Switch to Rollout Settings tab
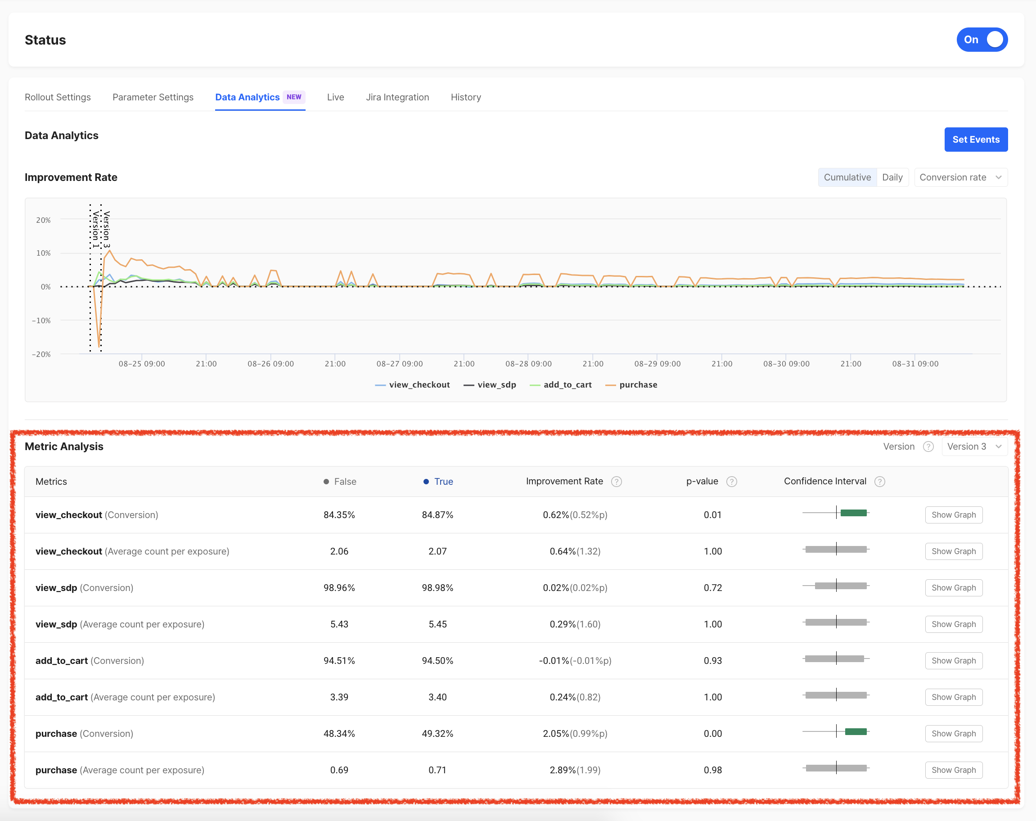 [x=58, y=97]
